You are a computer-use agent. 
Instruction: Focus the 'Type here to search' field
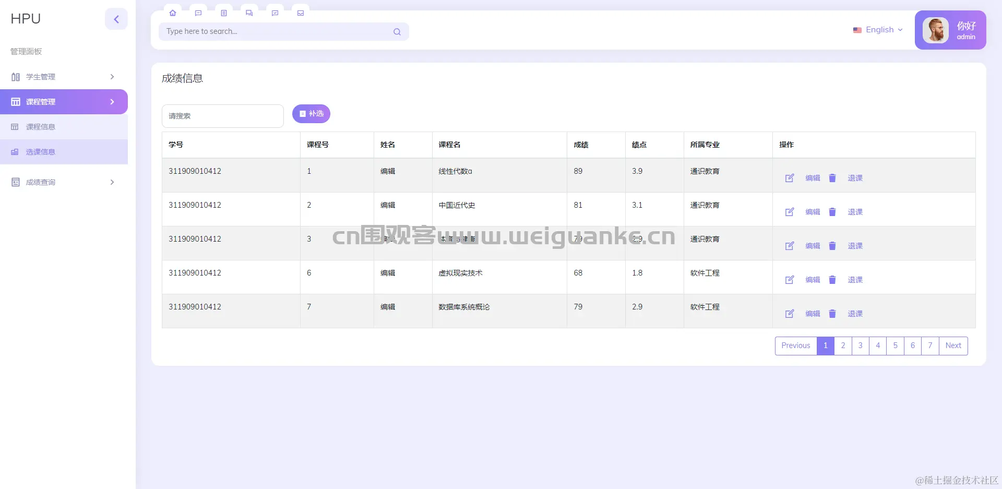[x=284, y=32]
